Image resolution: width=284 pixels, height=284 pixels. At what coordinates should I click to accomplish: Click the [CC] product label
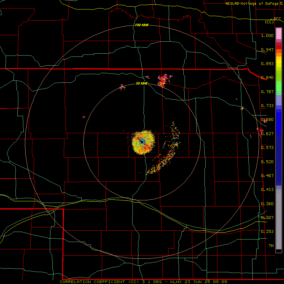pyautogui.click(x=269, y=22)
